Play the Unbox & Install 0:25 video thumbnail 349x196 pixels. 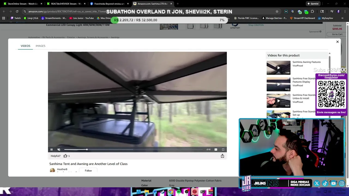pyautogui.click(x=278, y=101)
